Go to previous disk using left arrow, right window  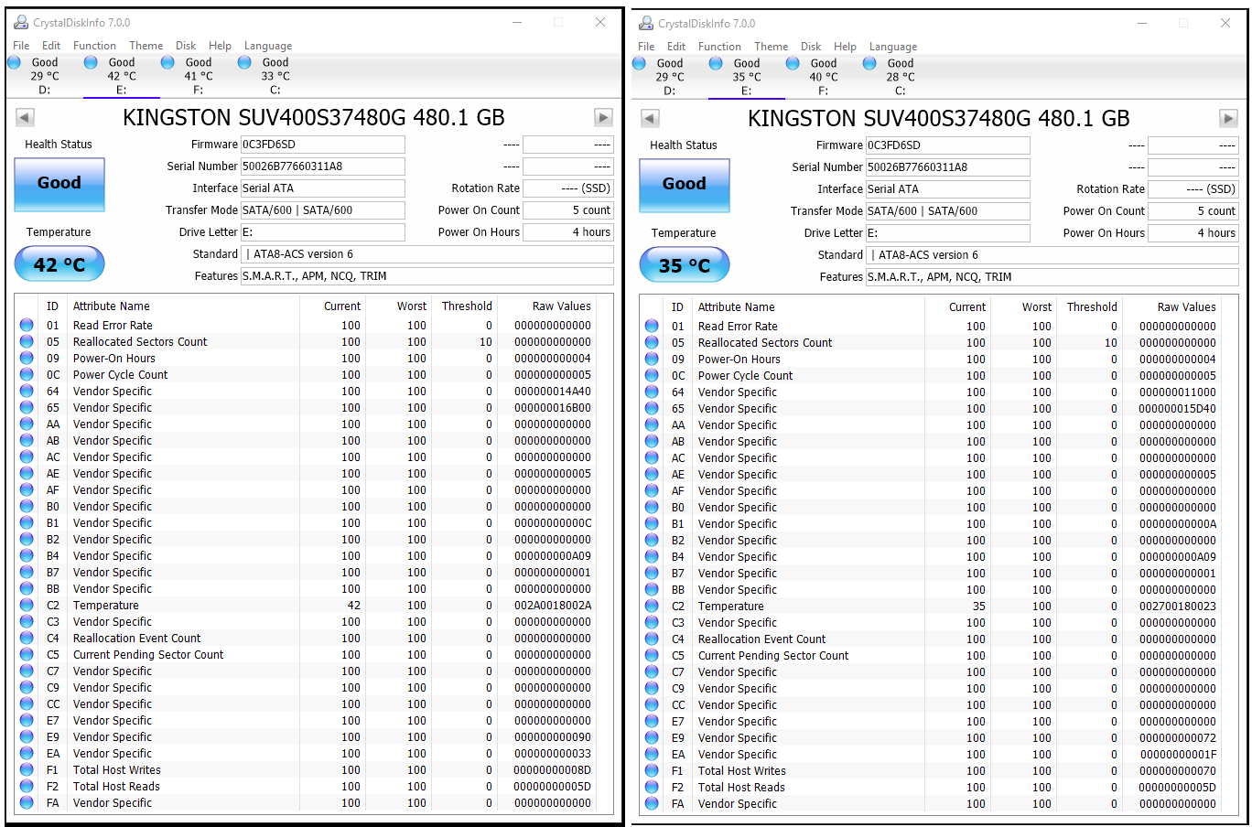tap(651, 118)
